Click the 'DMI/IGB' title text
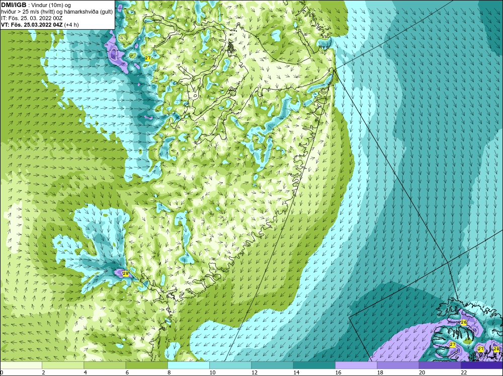The width and height of the screenshot is (503, 376). click(14, 5)
